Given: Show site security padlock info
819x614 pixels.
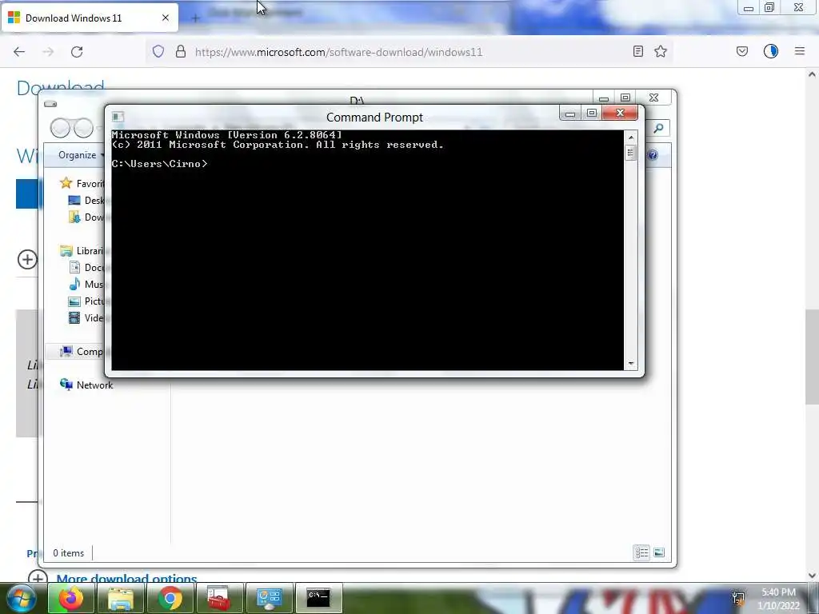Looking at the screenshot, I should 181,51.
